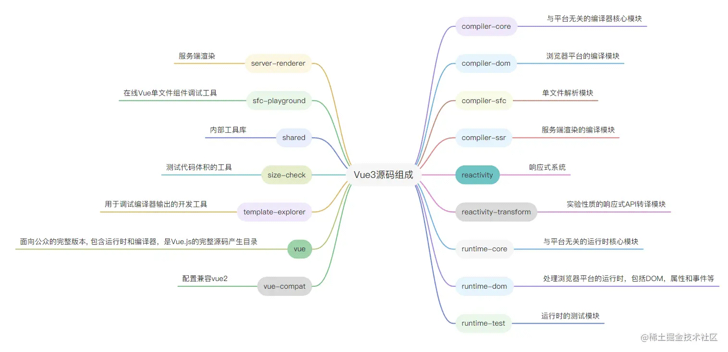Select the size-check node
This screenshot has width=728, height=352.
tap(287, 175)
